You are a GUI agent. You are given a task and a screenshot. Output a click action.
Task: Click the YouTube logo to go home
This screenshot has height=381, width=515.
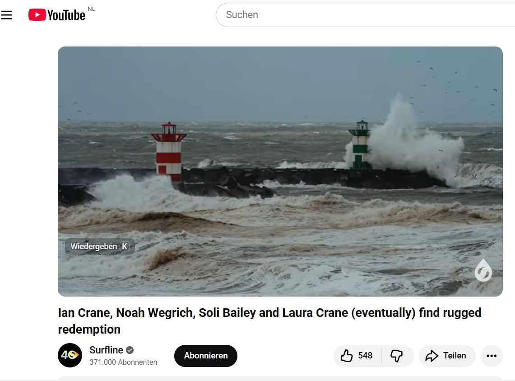tap(57, 15)
